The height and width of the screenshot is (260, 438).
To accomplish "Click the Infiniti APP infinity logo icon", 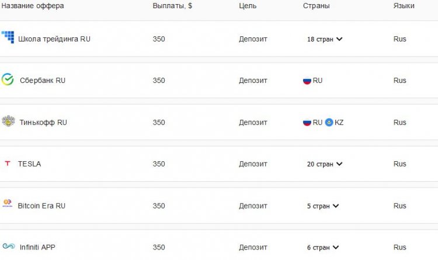I will pos(8,247).
